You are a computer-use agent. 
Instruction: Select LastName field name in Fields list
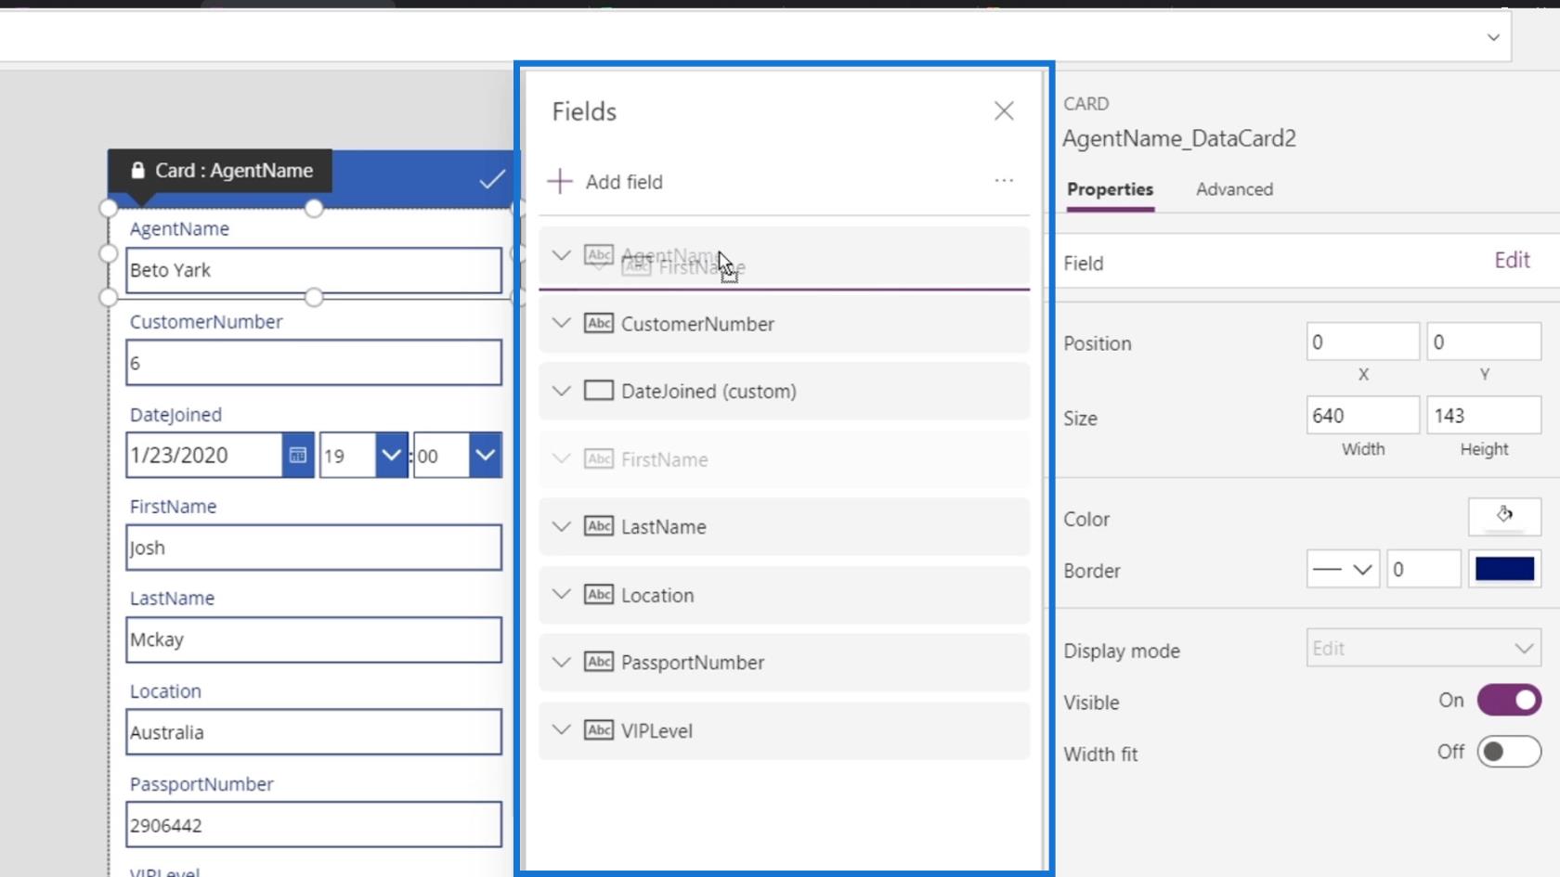point(664,527)
